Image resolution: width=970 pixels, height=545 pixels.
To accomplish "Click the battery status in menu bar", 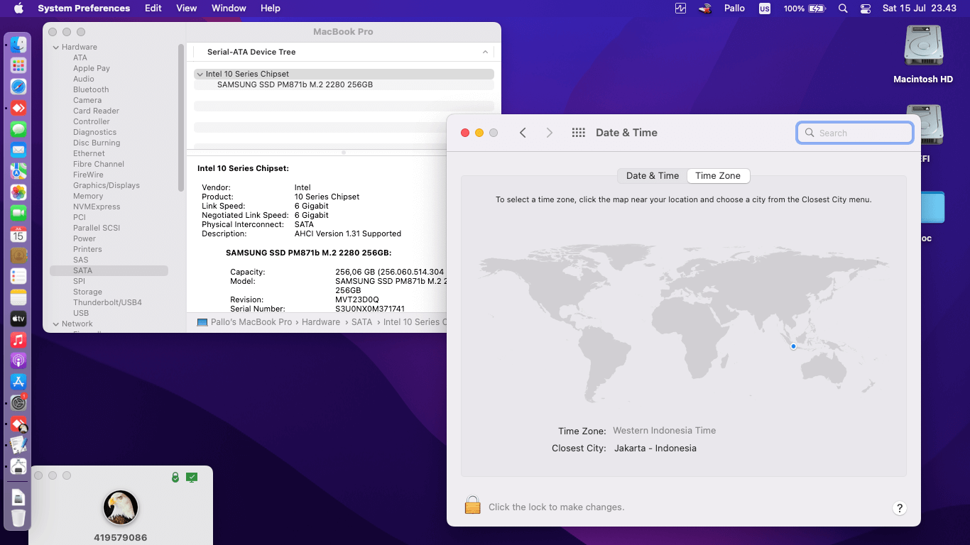I will coord(805,9).
